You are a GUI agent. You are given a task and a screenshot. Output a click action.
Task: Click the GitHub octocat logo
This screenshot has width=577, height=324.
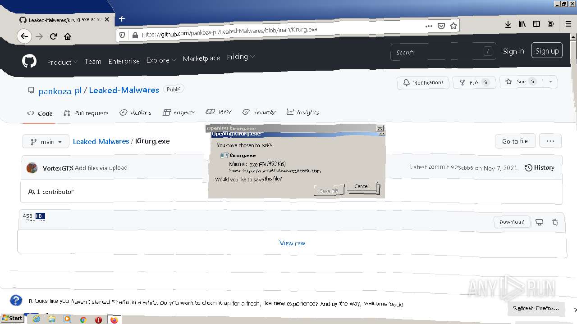pyautogui.click(x=29, y=61)
